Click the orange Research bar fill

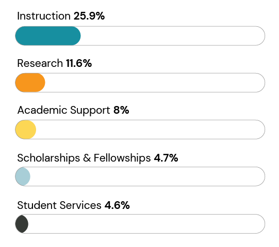(x=30, y=82)
